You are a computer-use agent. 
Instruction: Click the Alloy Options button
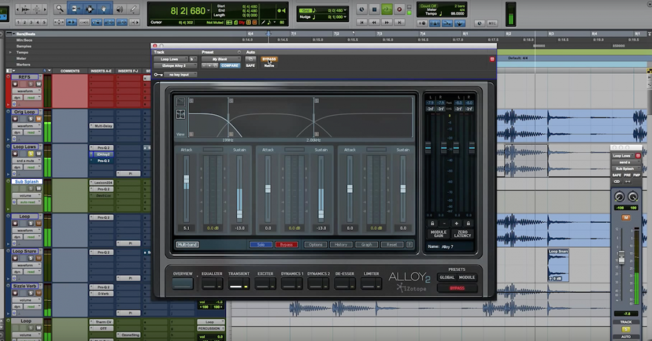[316, 245]
